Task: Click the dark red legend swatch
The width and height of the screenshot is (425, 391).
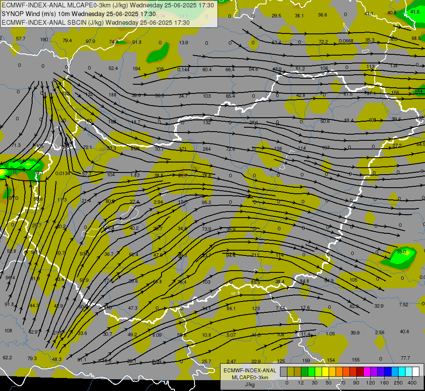Action: (360, 372)
